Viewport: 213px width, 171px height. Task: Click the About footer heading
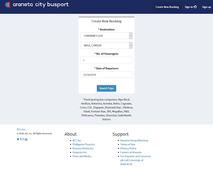pos(71,134)
